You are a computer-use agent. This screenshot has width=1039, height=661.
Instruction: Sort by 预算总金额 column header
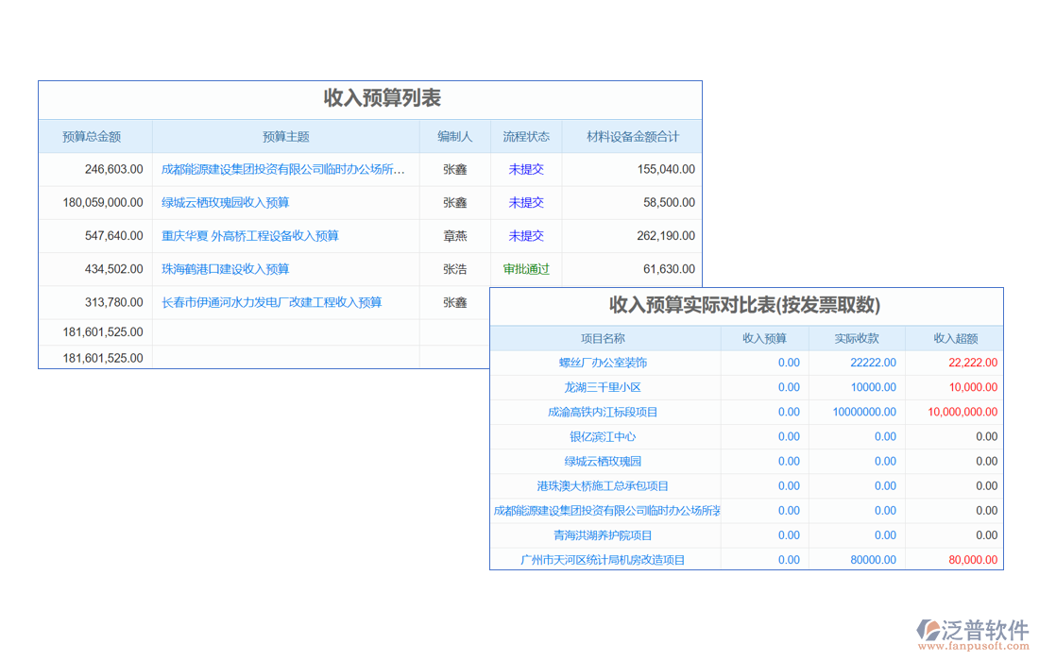(x=92, y=137)
